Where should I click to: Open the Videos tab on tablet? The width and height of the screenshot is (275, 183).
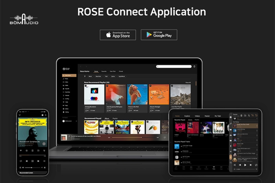point(197,116)
